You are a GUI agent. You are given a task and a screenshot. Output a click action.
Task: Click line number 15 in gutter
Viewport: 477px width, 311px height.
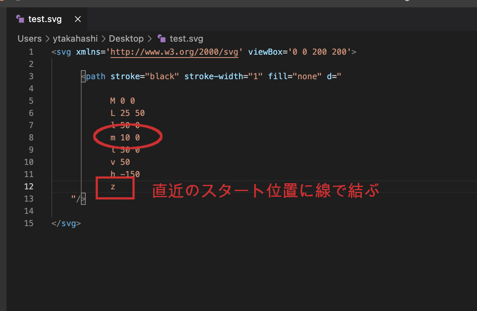(29, 223)
